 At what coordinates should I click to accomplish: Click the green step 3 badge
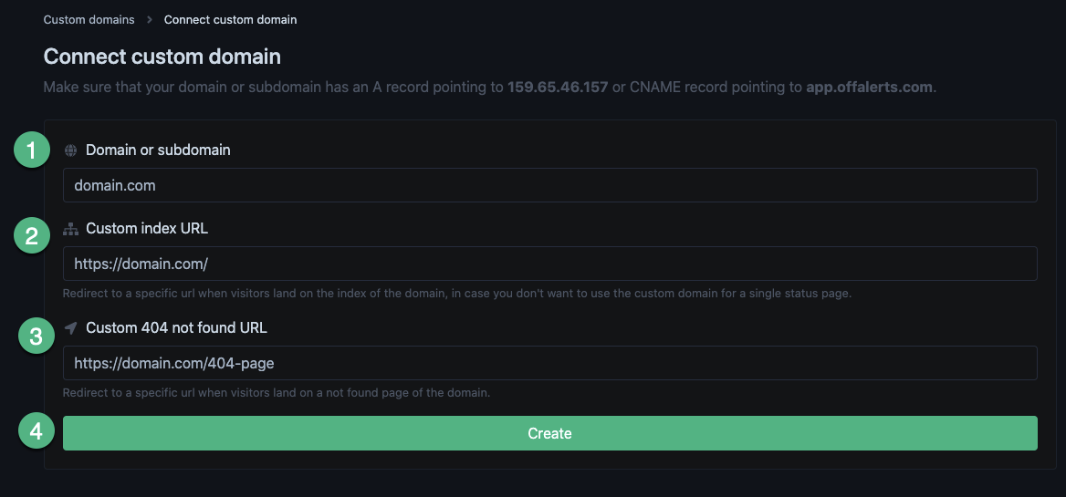point(36,337)
